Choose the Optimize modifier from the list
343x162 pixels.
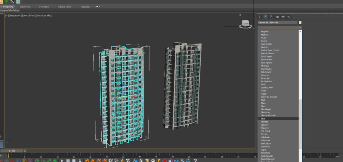(265, 47)
